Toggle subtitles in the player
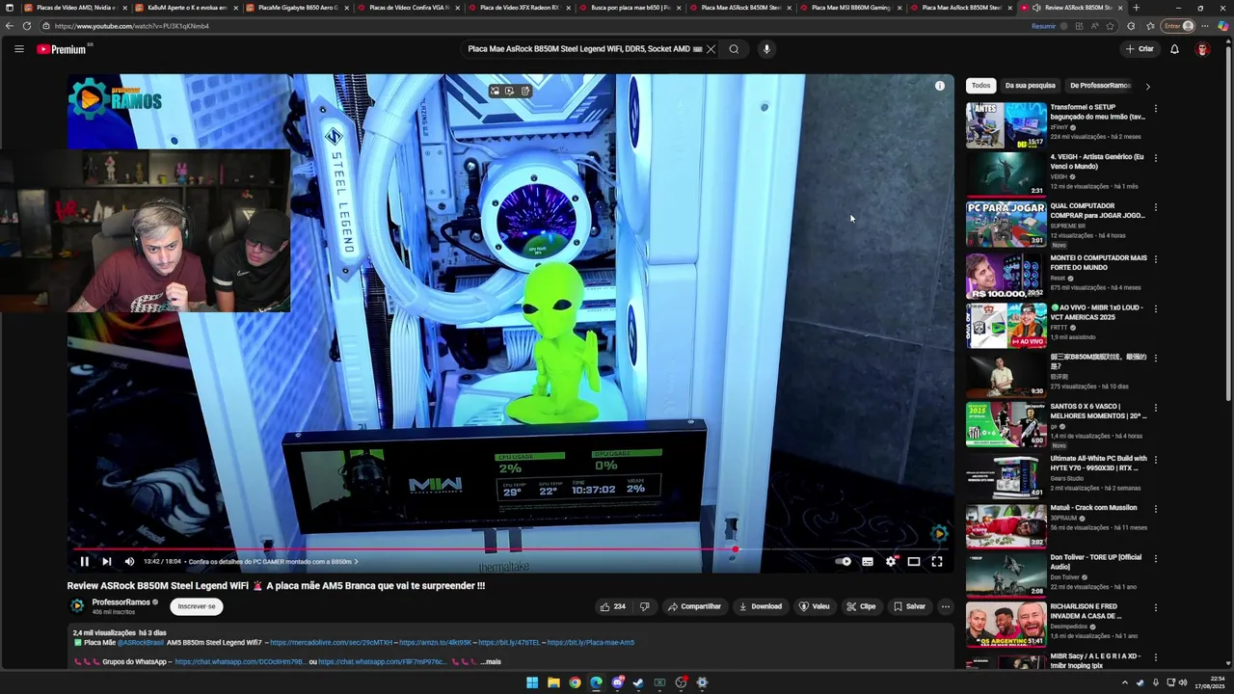Screen dimensions: 1234x694 (x=868, y=561)
